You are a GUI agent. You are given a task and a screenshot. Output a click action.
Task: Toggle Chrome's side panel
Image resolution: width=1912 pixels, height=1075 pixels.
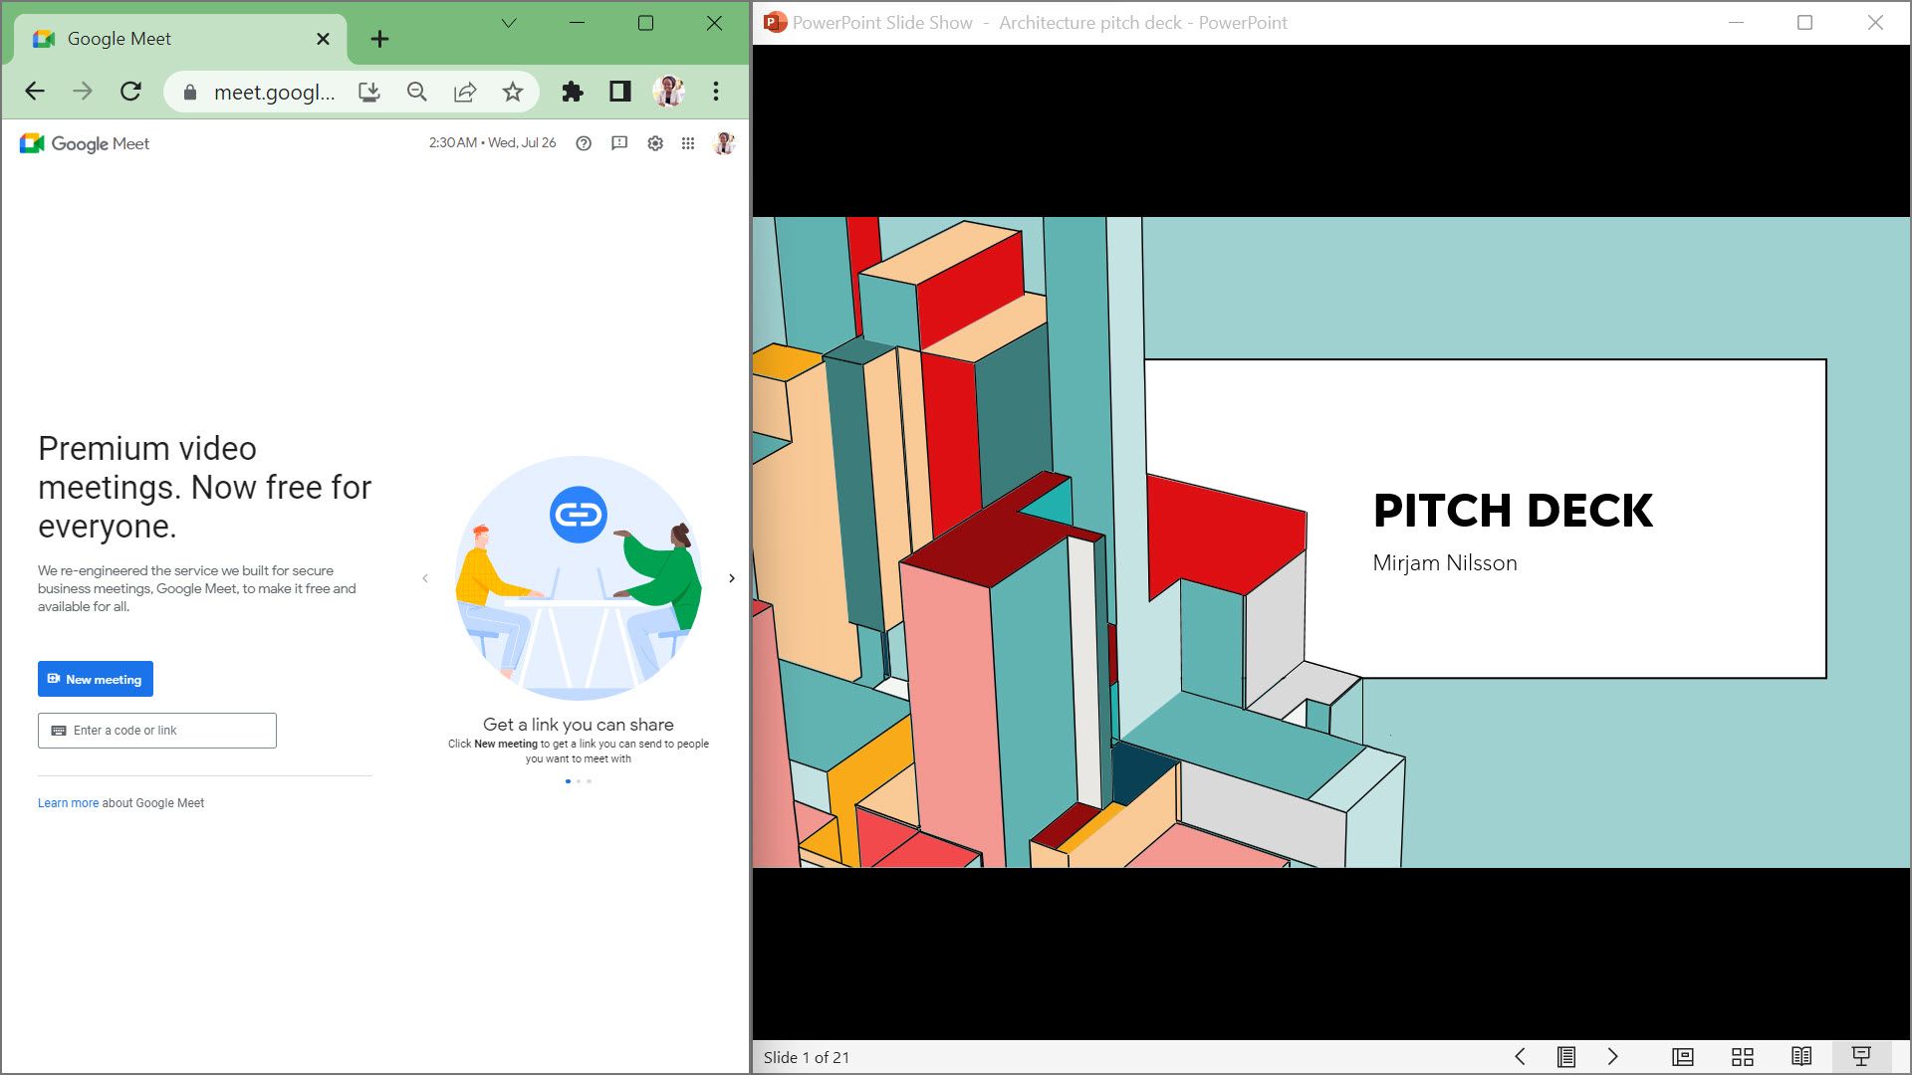coord(619,91)
